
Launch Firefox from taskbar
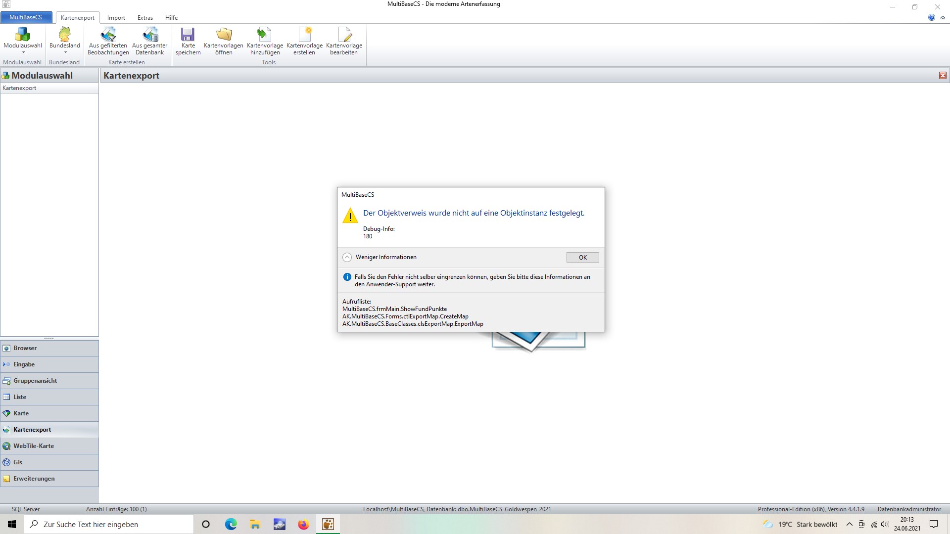click(x=303, y=524)
